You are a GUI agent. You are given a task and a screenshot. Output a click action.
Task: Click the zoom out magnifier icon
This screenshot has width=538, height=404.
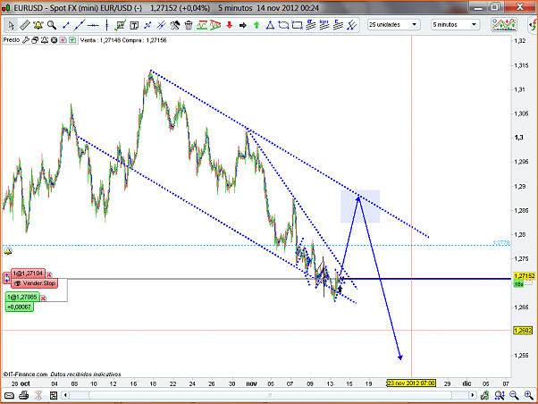pyautogui.click(x=514, y=396)
